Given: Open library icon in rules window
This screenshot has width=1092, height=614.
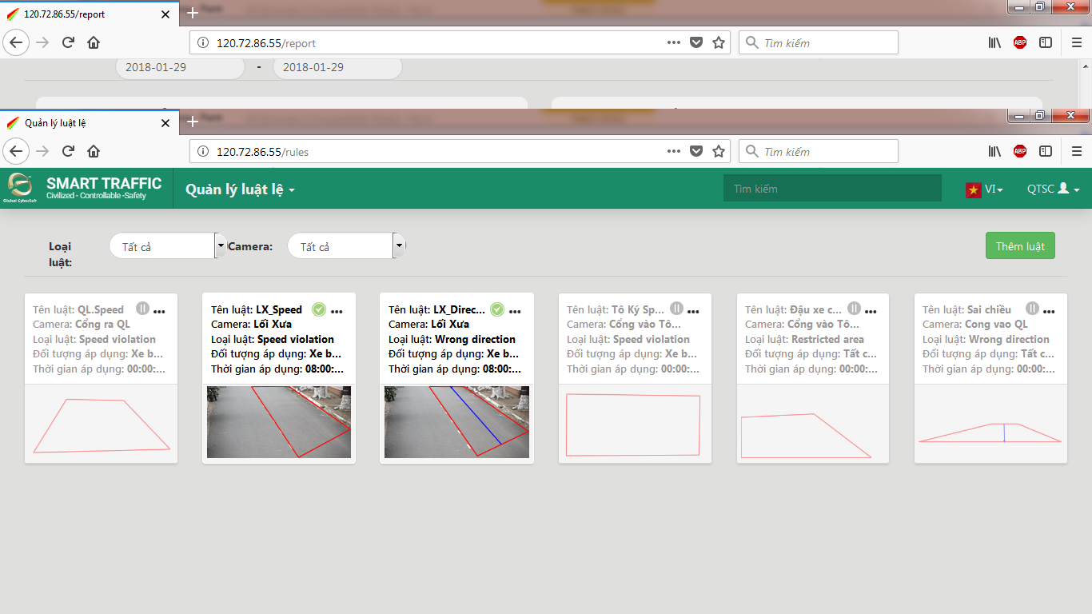Looking at the screenshot, I should click(x=994, y=151).
